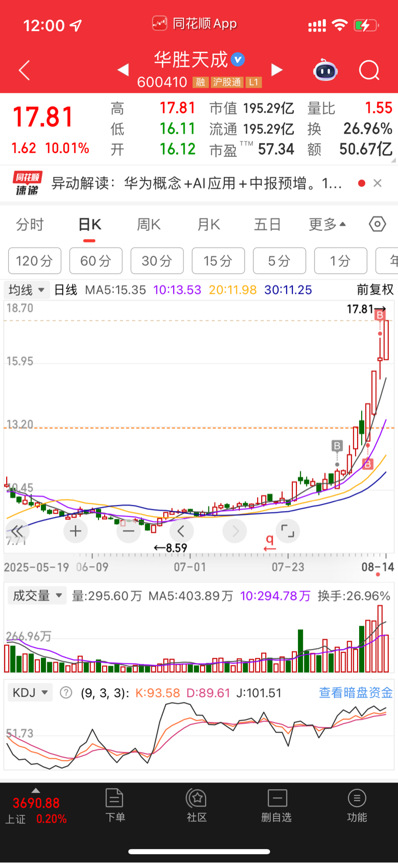398x863 pixels.
Task: Select 60分 period button
Action: (96, 261)
